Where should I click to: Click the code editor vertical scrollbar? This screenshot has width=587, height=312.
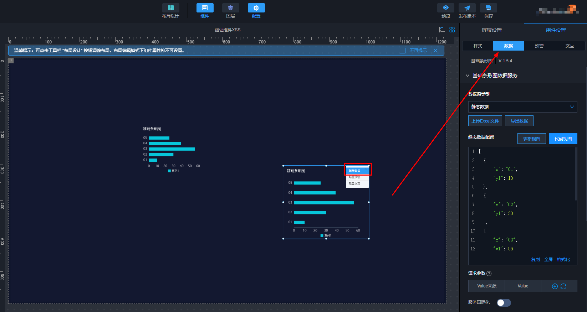pos(576,174)
